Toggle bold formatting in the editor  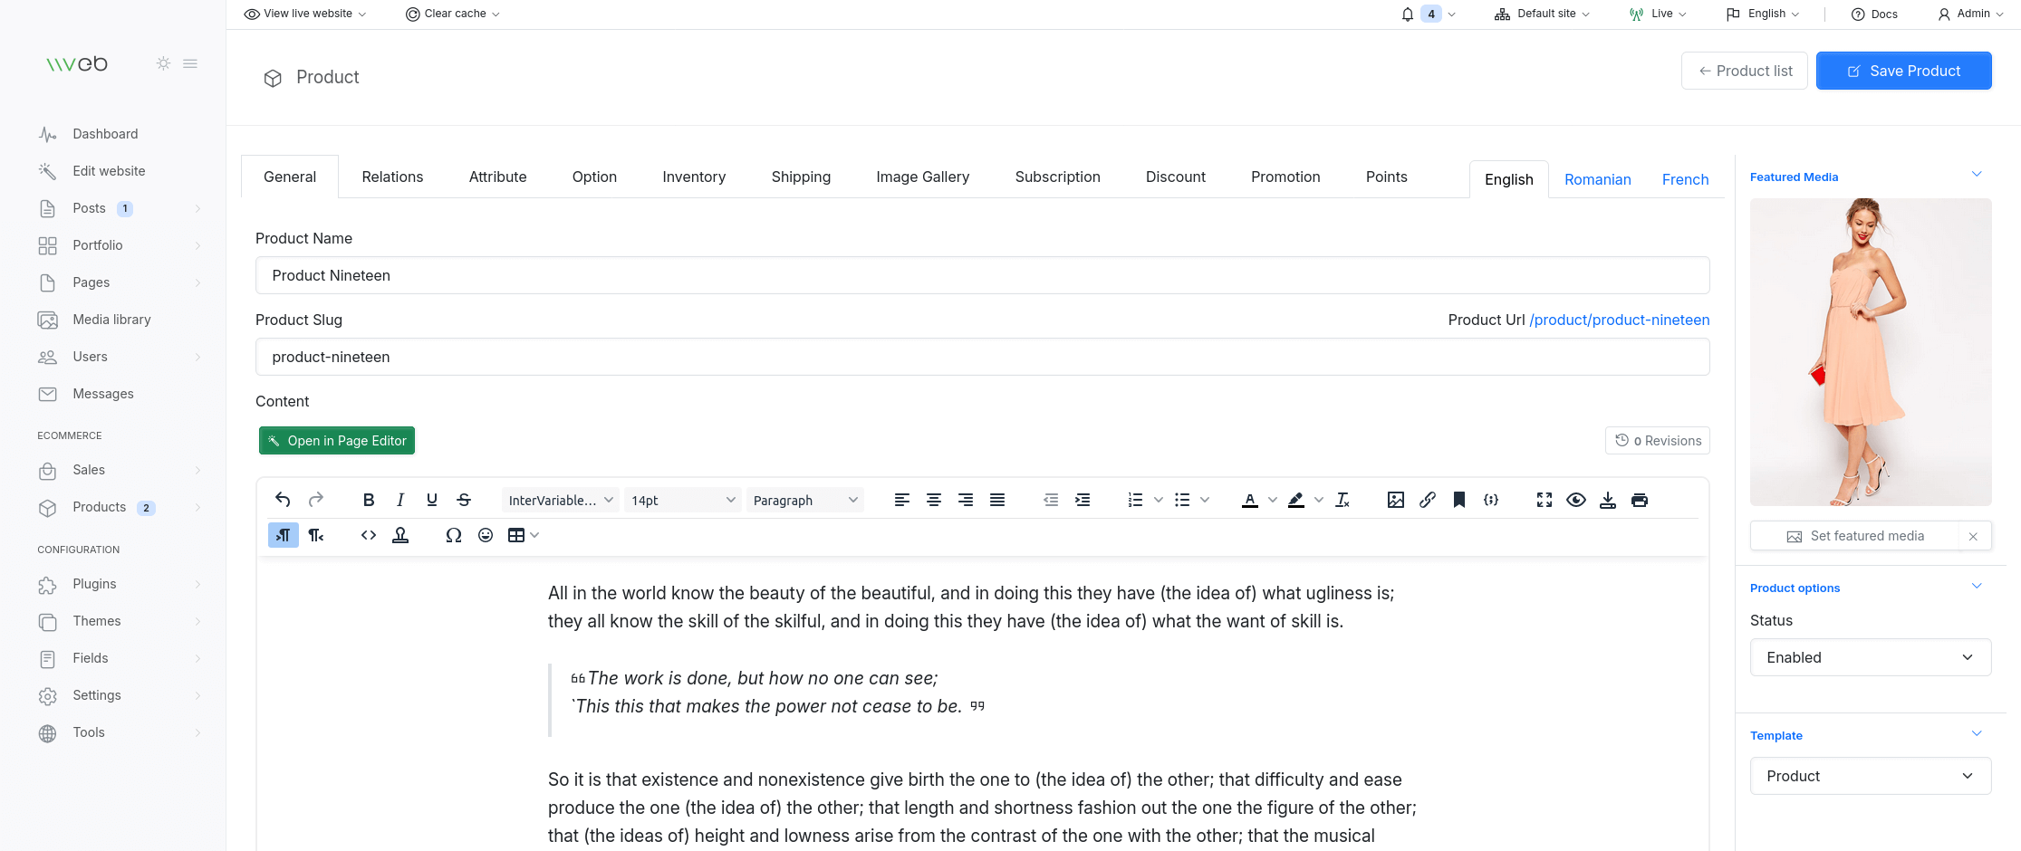point(368,499)
